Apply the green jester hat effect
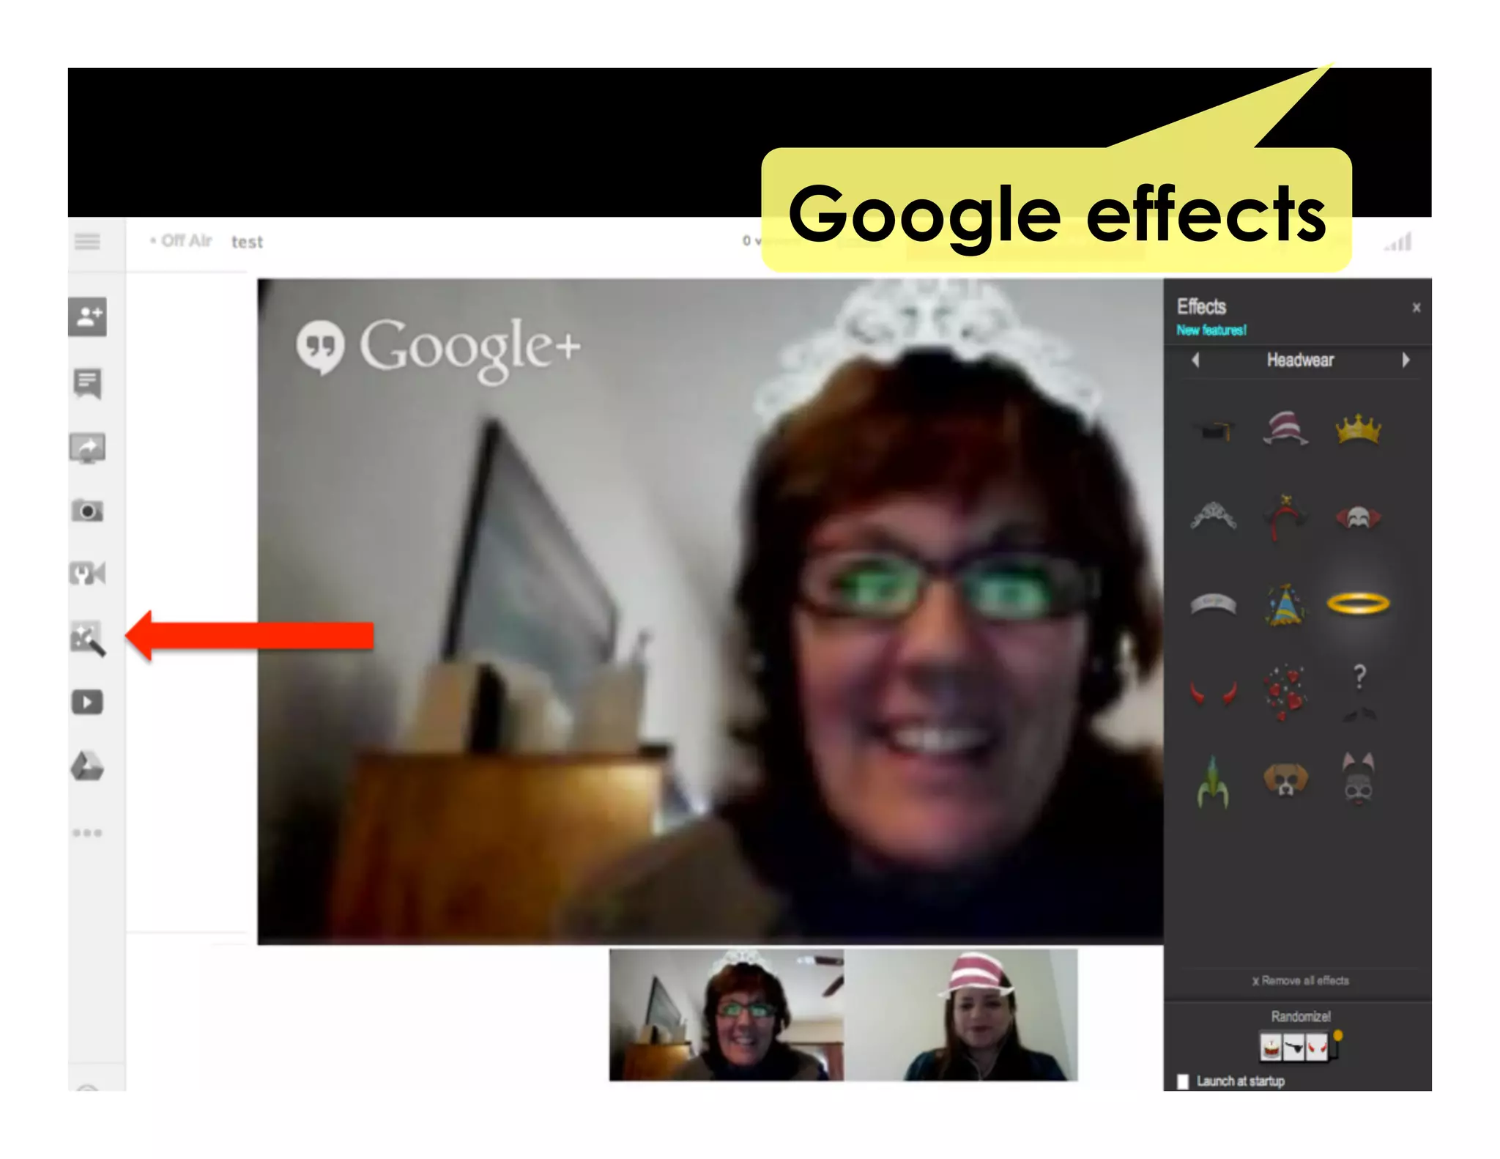Screen dimensions: 1500x1159 click(1213, 782)
